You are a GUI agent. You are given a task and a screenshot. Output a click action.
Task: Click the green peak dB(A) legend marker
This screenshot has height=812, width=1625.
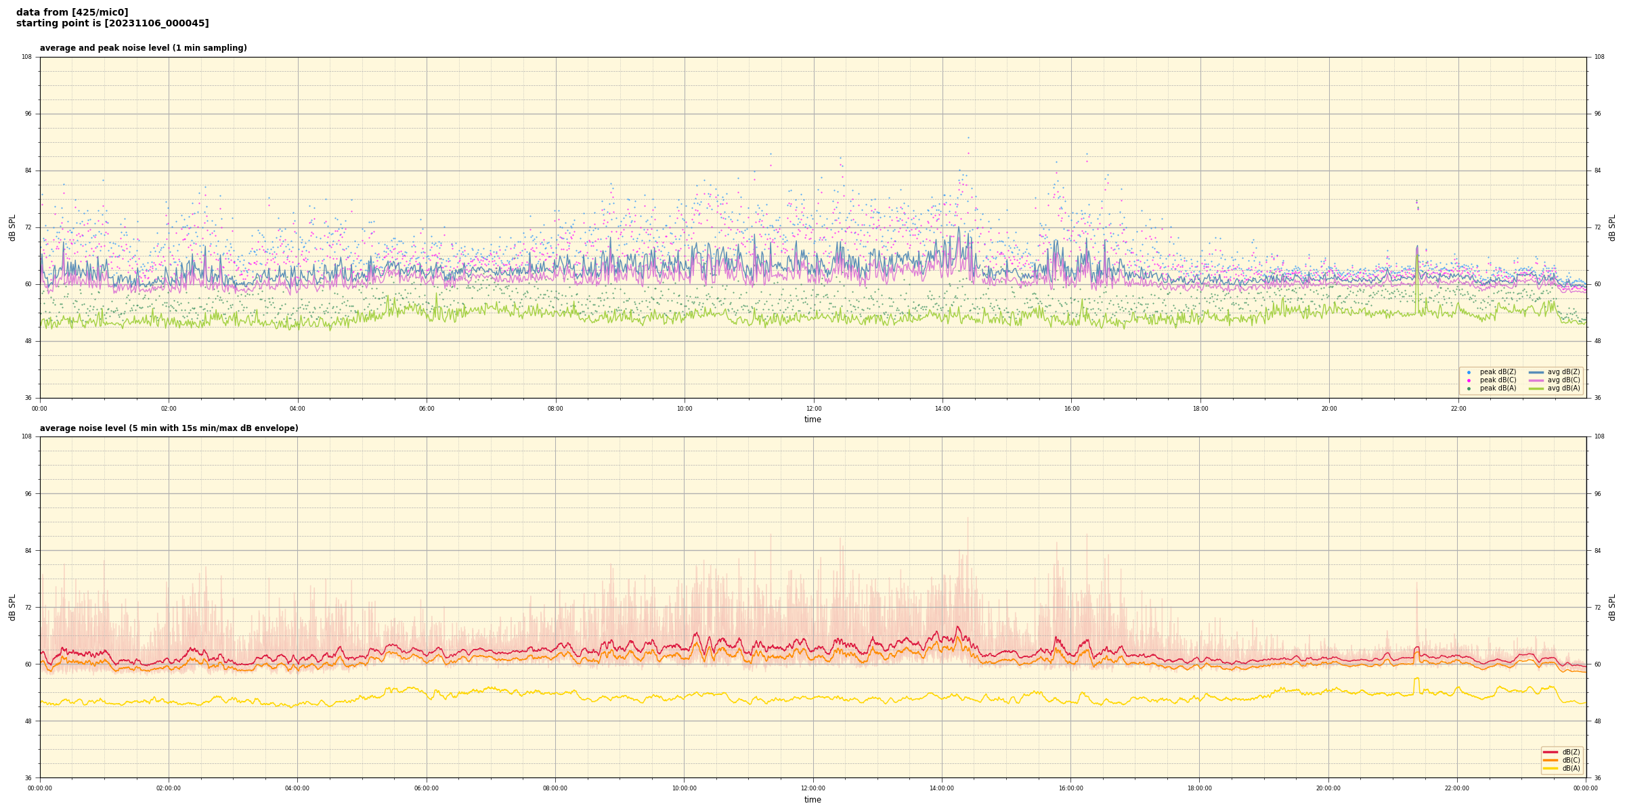point(1469,388)
